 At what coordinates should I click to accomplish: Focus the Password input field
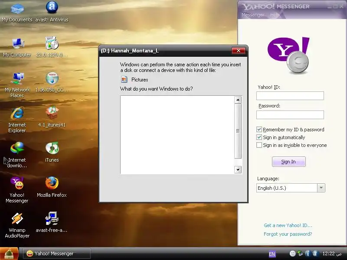click(290, 115)
